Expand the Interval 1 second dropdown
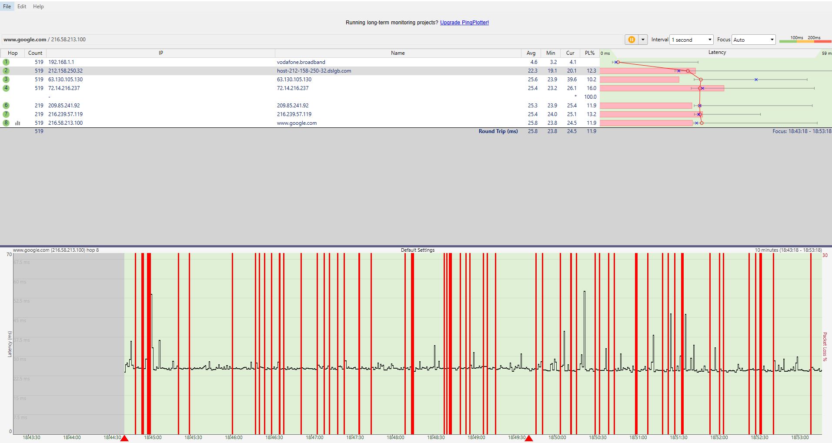832x443 pixels. click(x=692, y=40)
